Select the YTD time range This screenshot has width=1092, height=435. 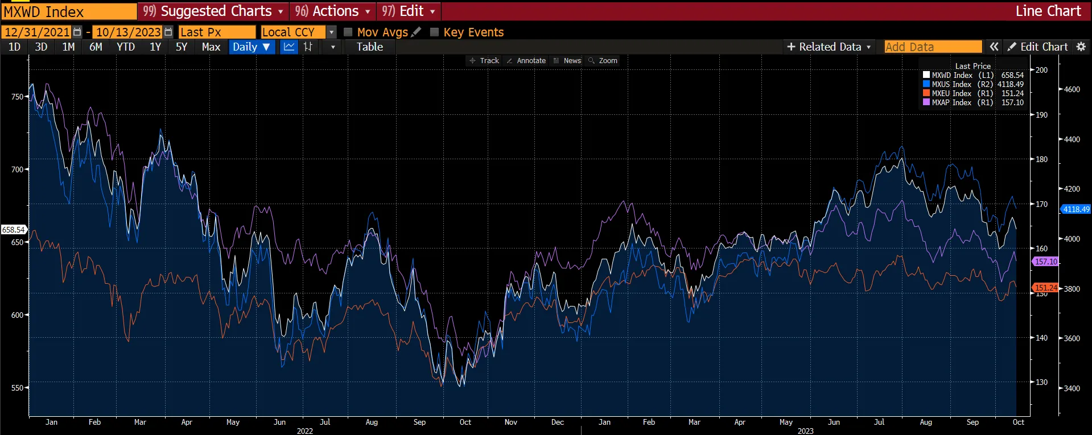pos(126,47)
